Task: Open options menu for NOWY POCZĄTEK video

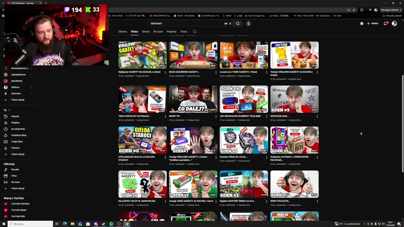Action: [317, 201]
